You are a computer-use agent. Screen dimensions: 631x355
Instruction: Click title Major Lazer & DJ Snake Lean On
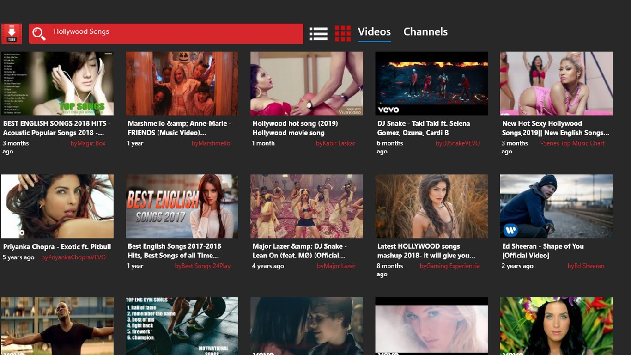point(299,251)
